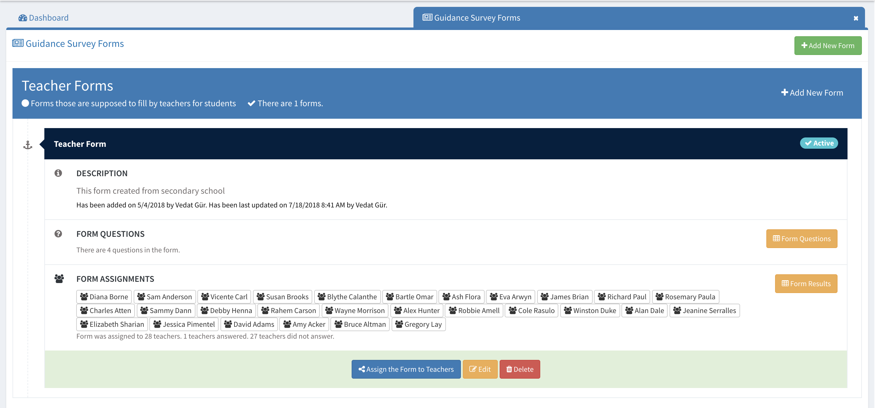Select the Diana Borne teacher tag
Screen dimensions: 875x408
pos(104,296)
